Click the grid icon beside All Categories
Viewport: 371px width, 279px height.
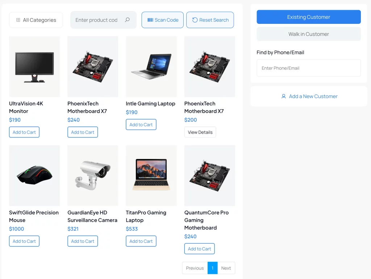(18, 20)
